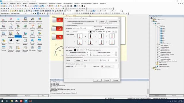
Task: Expand the 3:NUM Keyboard tree node
Action: click(x=158, y=47)
